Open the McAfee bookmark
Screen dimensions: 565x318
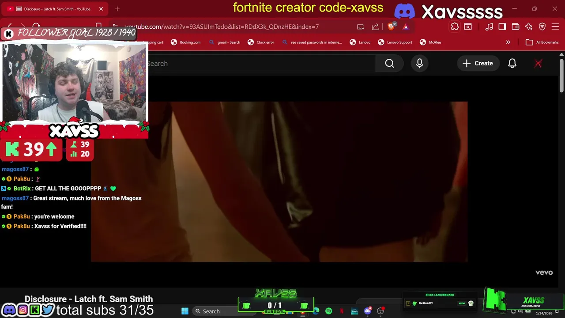pyautogui.click(x=430, y=42)
